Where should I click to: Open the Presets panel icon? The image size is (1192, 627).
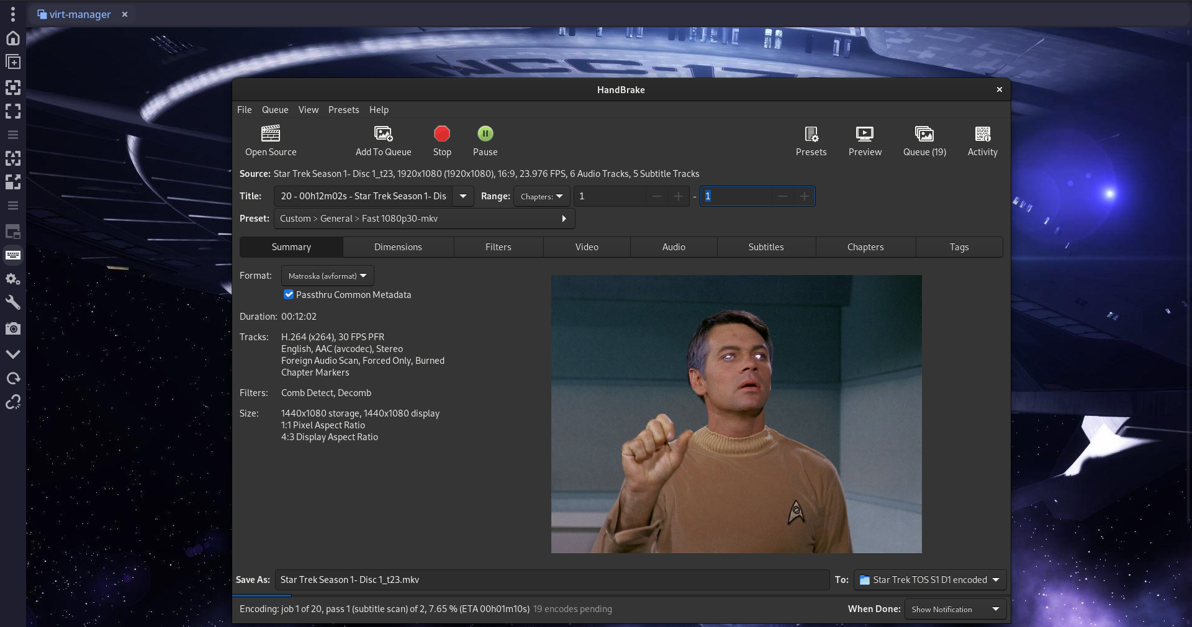811,134
